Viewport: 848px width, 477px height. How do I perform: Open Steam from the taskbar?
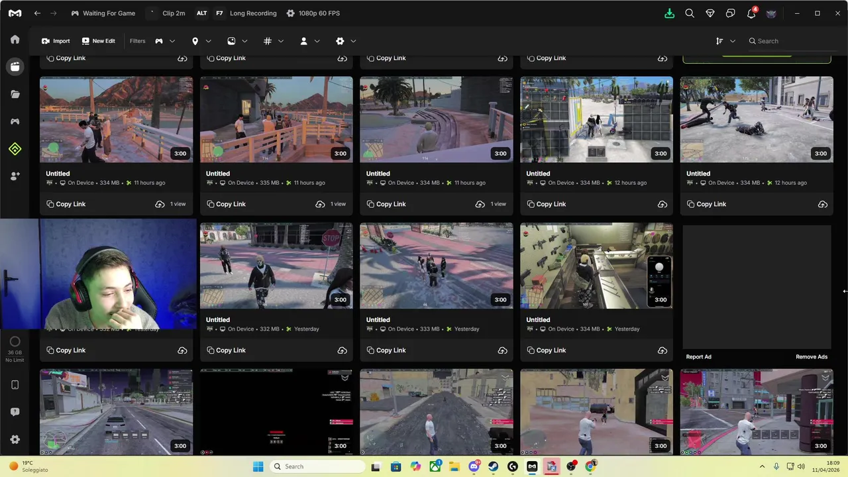tap(494, 466)
